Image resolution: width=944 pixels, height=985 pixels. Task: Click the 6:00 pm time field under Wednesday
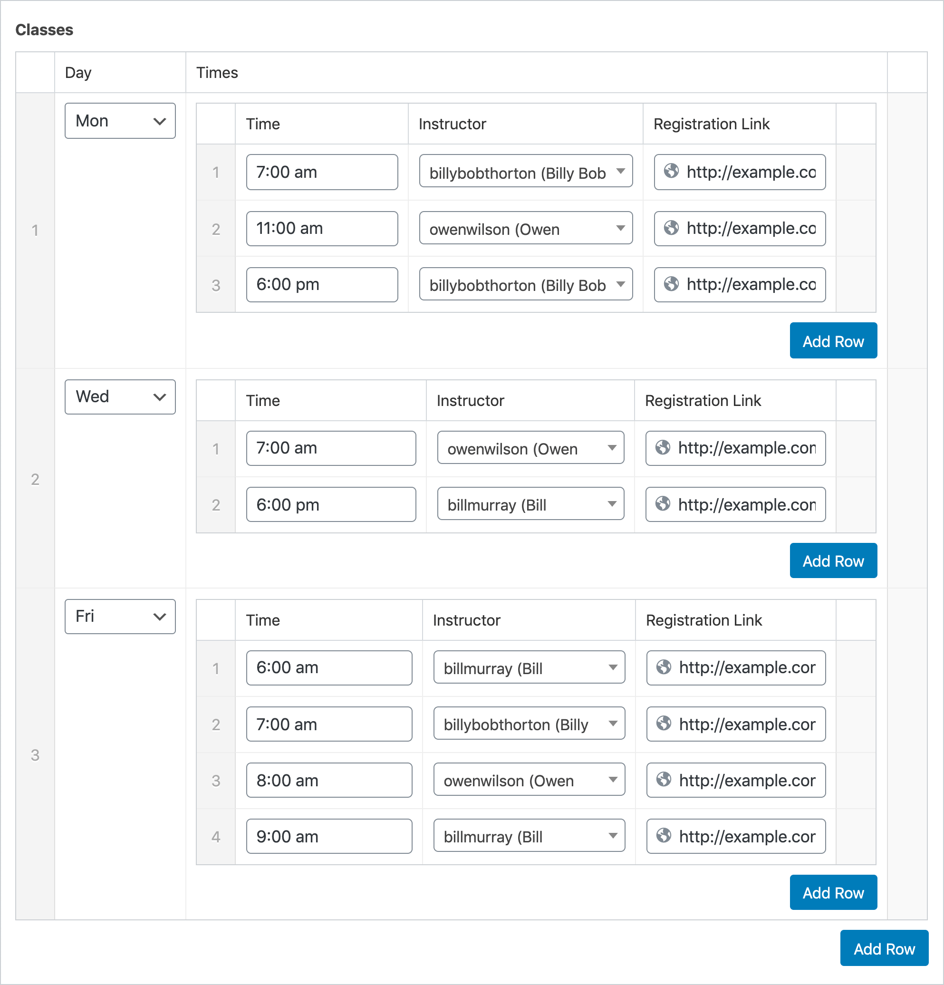point(330,504)
